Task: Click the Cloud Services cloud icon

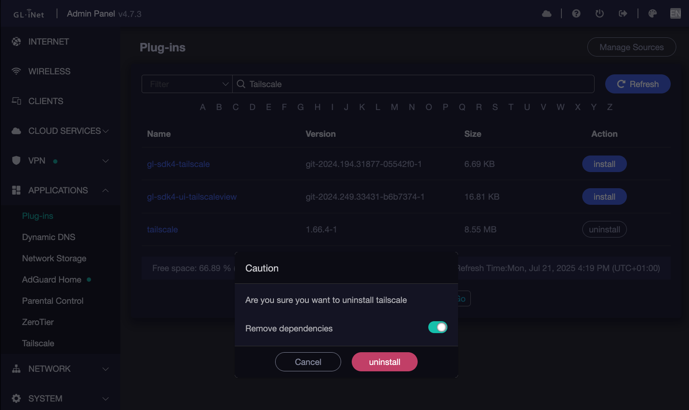Action: (16, 131)
